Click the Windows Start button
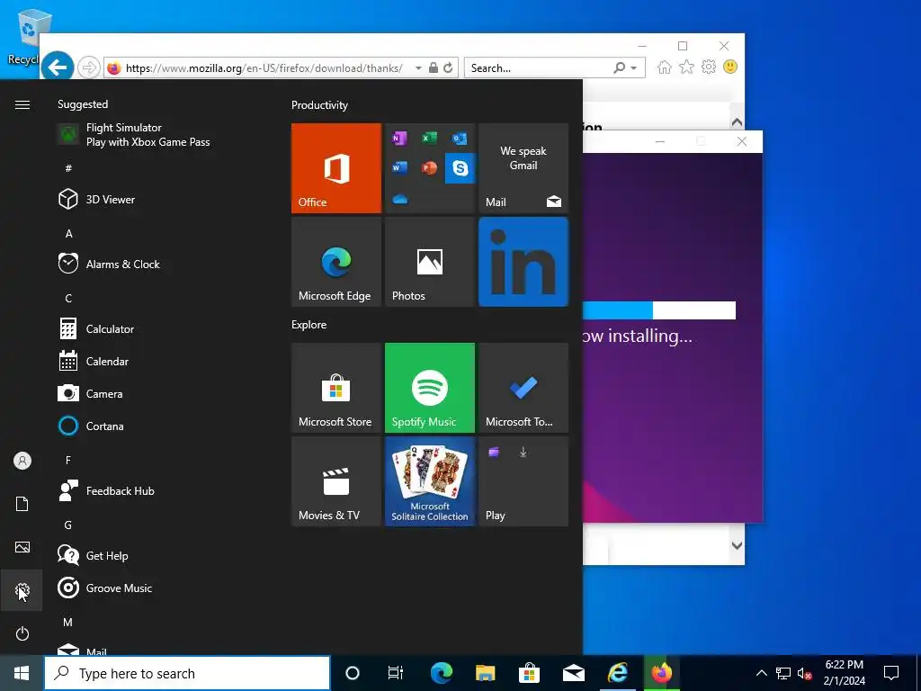 coord(22,673)
